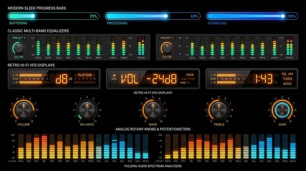Choose TUNER in the VFD display

287,79
